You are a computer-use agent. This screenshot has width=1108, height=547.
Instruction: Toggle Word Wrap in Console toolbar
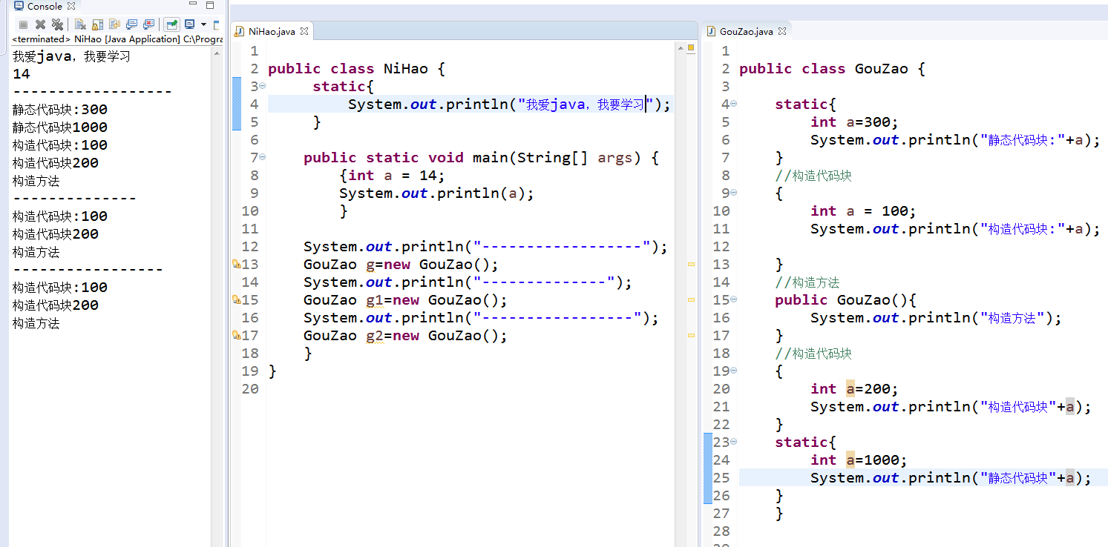(x=114, y=24)
